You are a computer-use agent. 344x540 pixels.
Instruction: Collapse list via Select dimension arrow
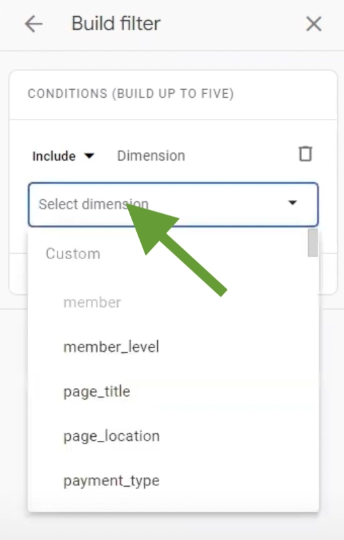[293, 203]
